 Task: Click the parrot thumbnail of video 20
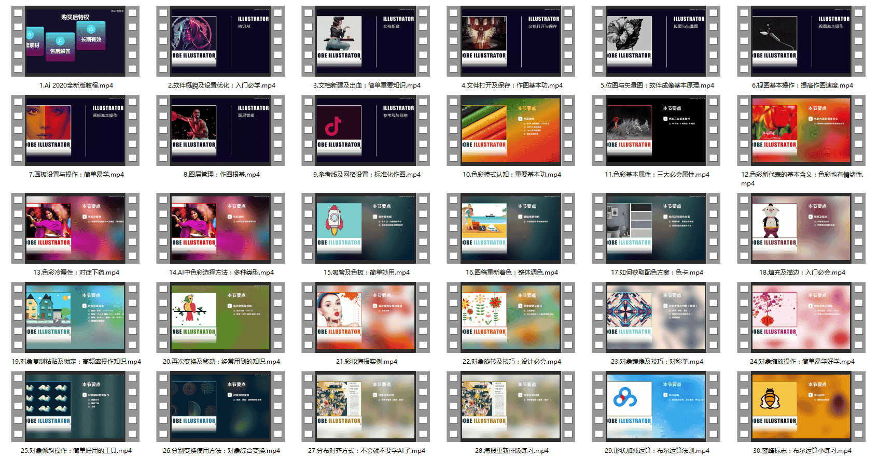pyautogui.click(x=220, y=317)
